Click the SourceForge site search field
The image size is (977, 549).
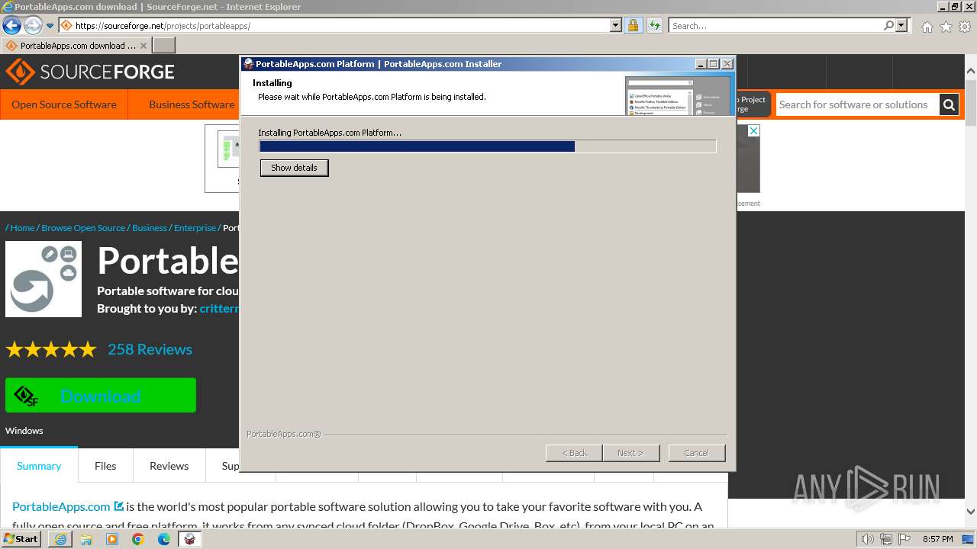(x=857, y=104)
